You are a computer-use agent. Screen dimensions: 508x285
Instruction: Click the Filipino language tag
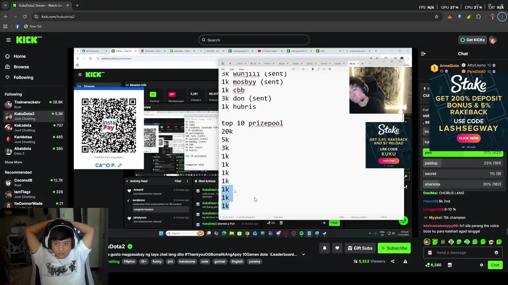(129, 262)
